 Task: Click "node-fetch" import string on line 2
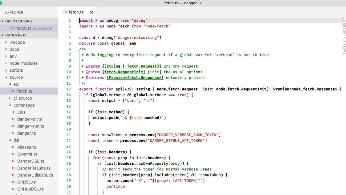pos(157,26)
